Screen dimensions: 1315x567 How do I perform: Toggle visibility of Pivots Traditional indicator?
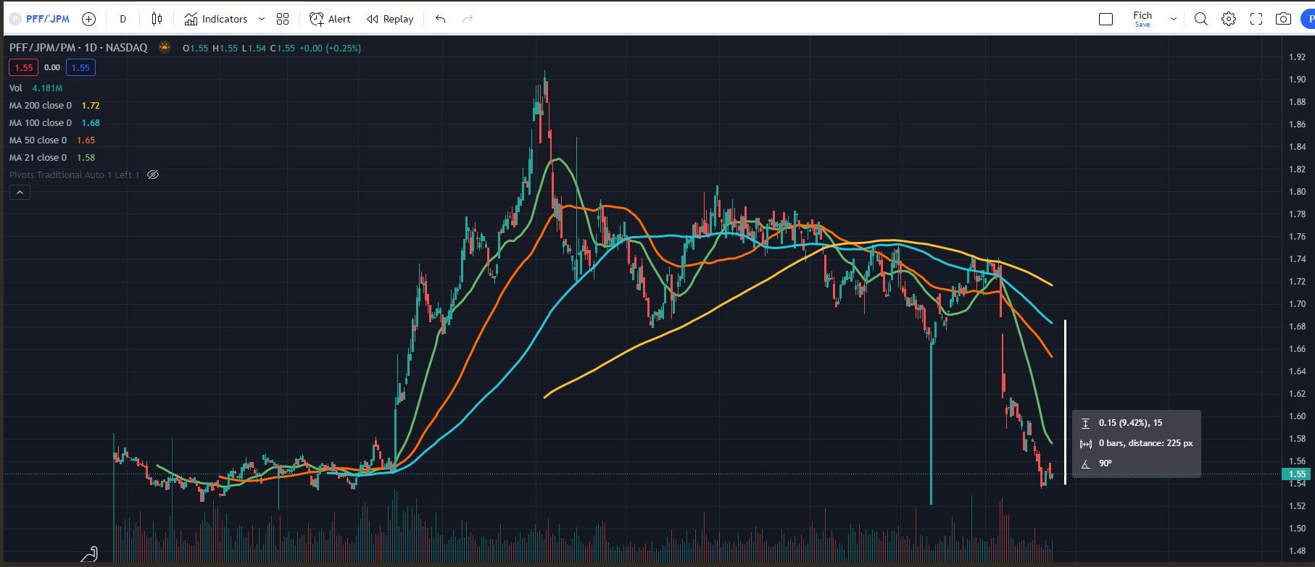coord(153,175)
